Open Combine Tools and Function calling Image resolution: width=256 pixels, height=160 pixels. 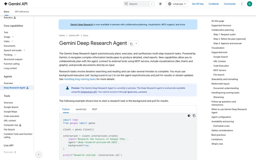18,135
